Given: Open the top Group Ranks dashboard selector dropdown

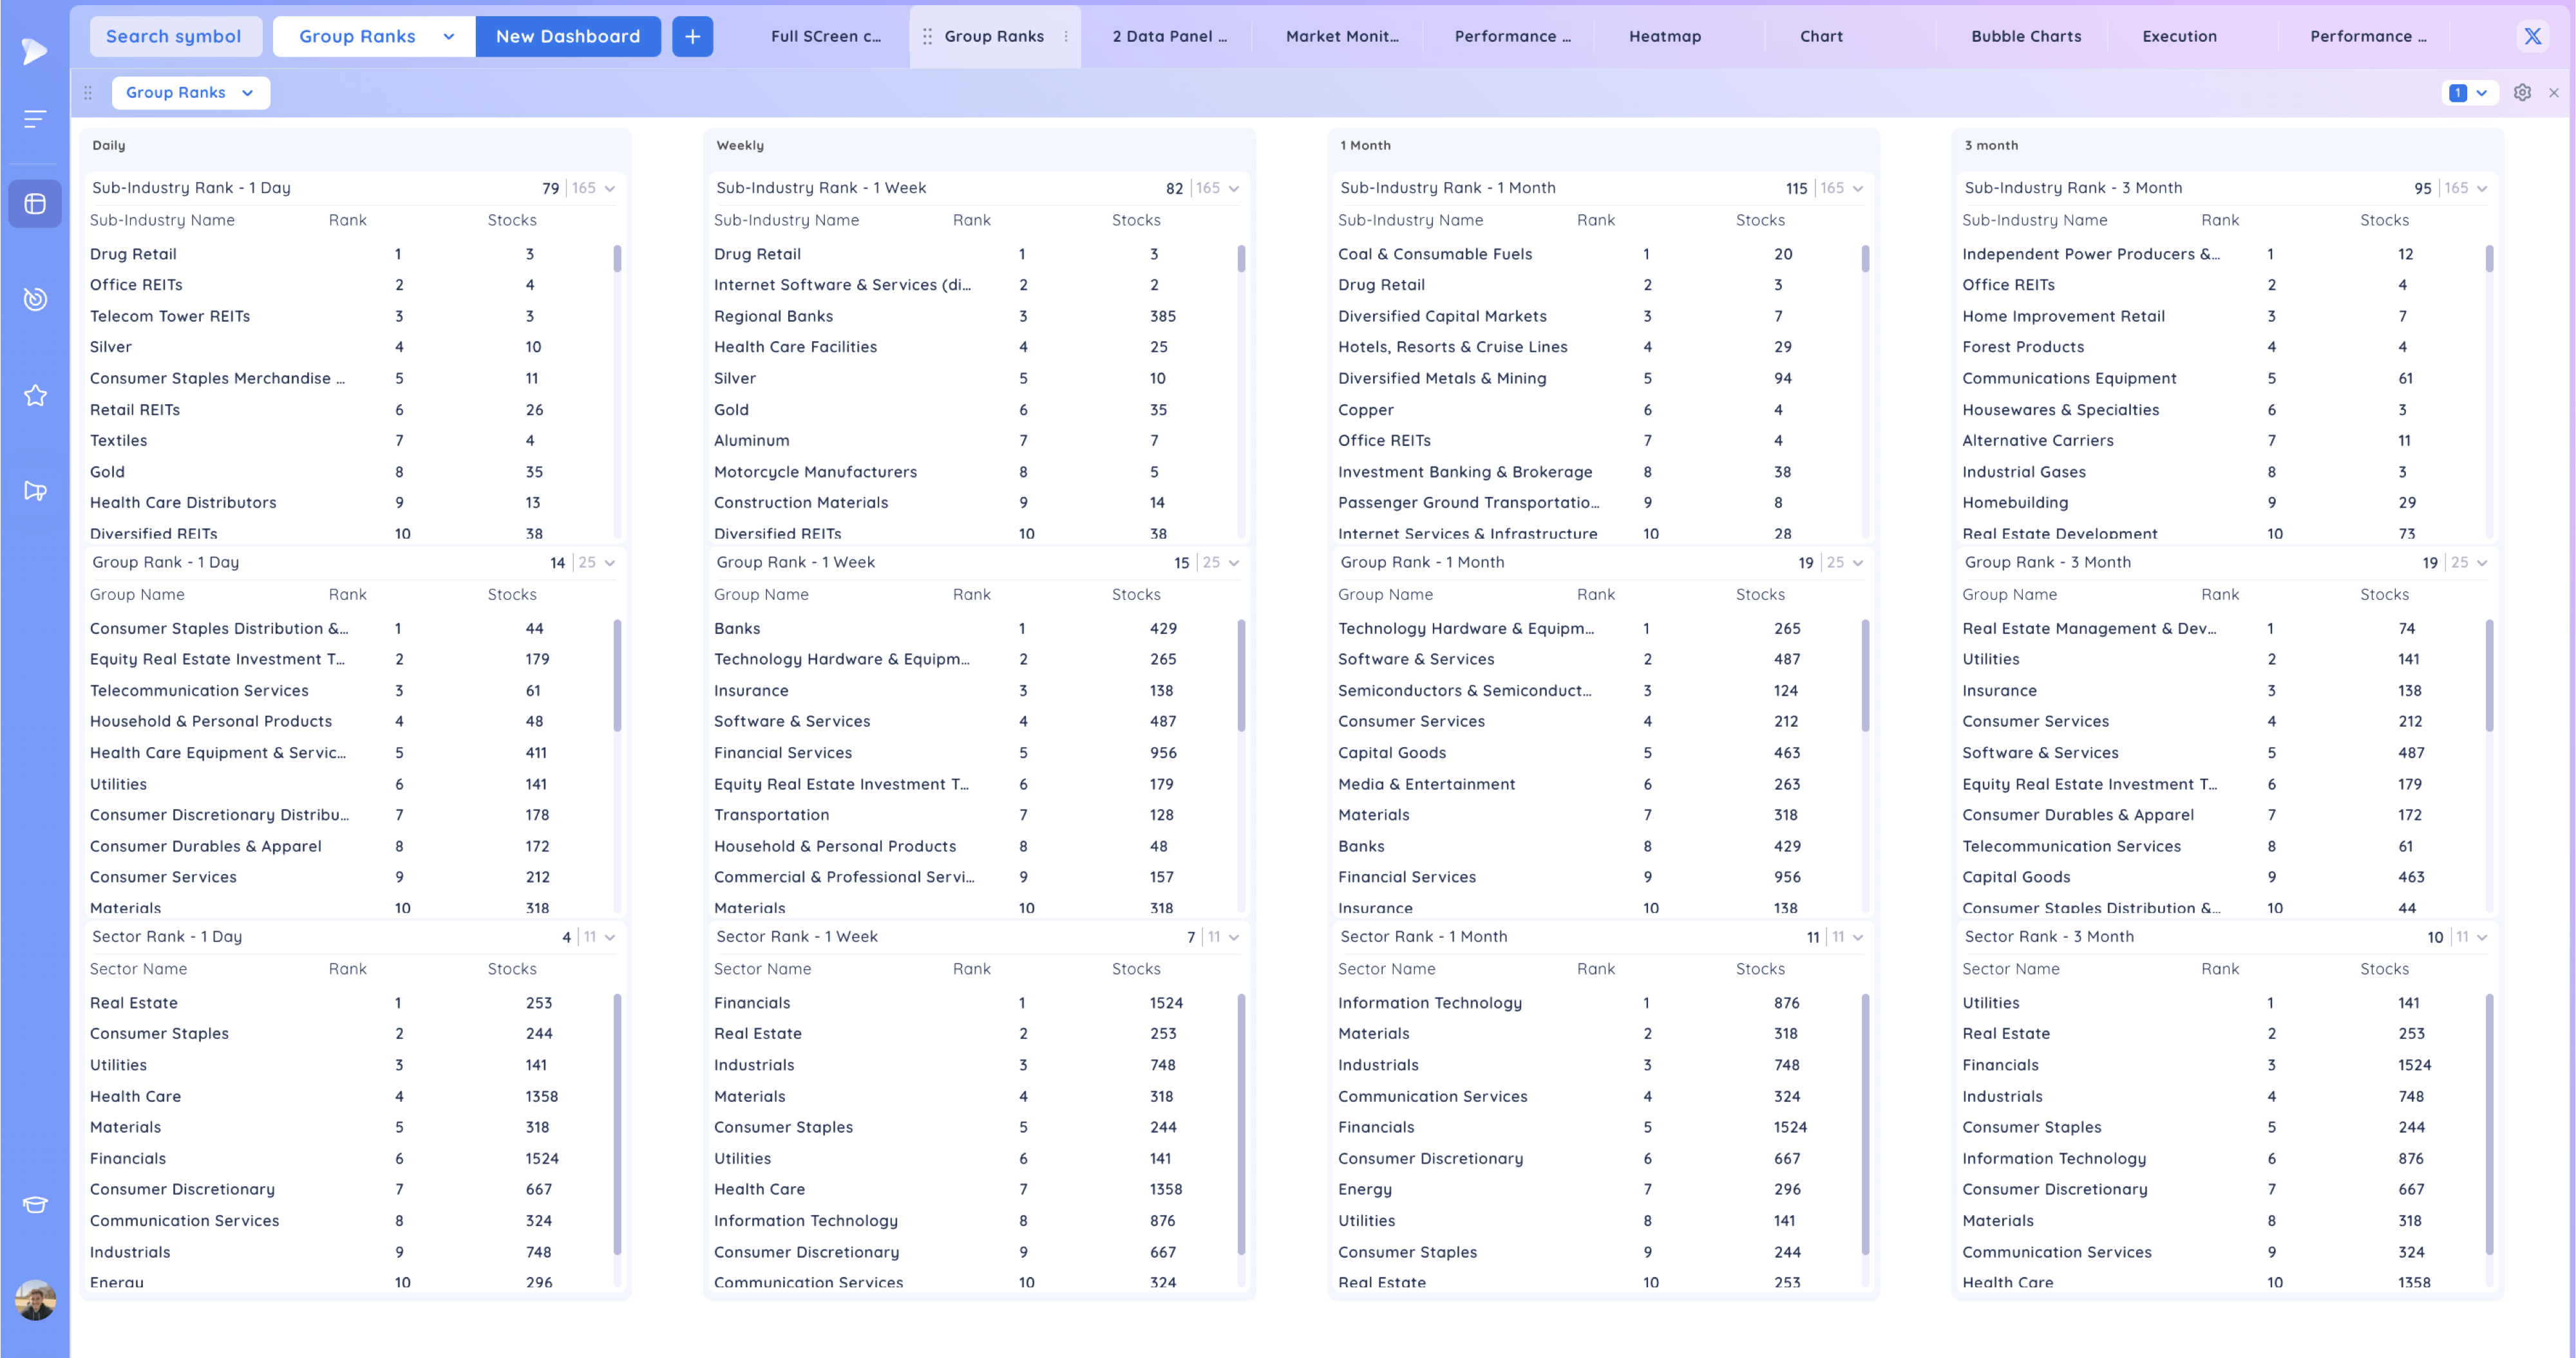Looking at the screenshot, I should click(x=374, y=36).
